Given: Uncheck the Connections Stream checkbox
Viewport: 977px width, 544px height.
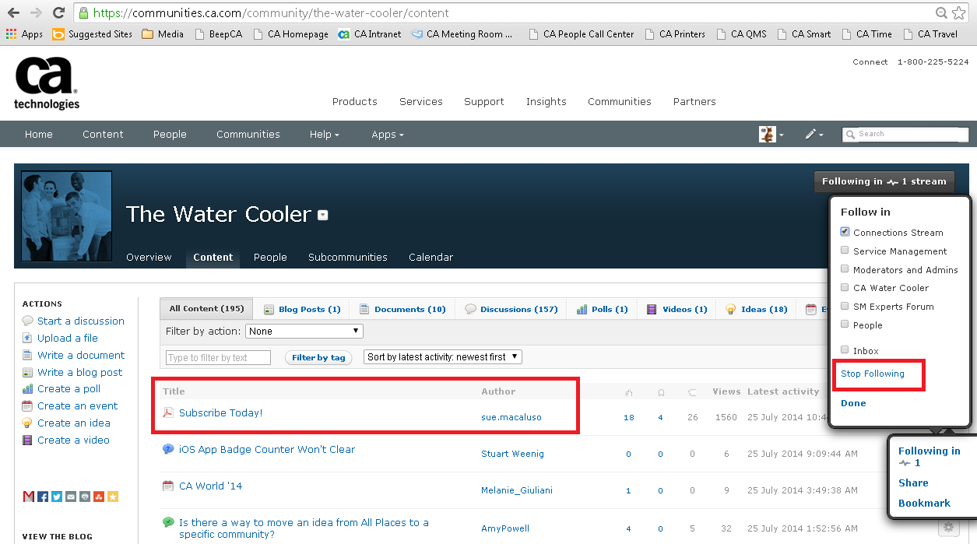Looking at the screenshot, I should (x=845, y=232).
